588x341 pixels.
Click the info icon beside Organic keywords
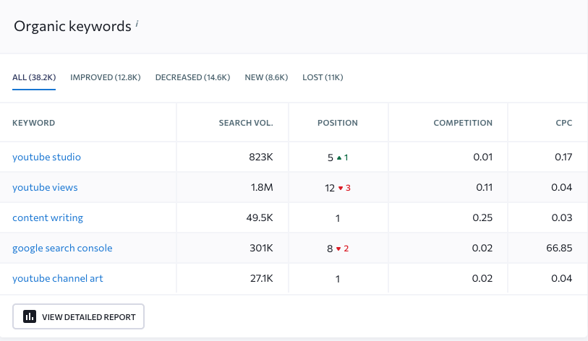point(137,24)
